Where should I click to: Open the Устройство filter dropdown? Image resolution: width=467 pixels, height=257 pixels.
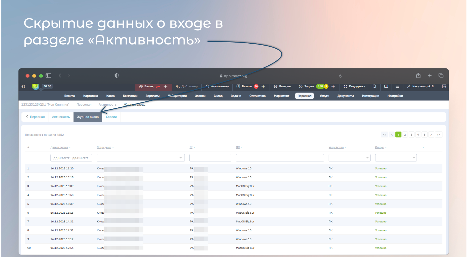(349, 158)
